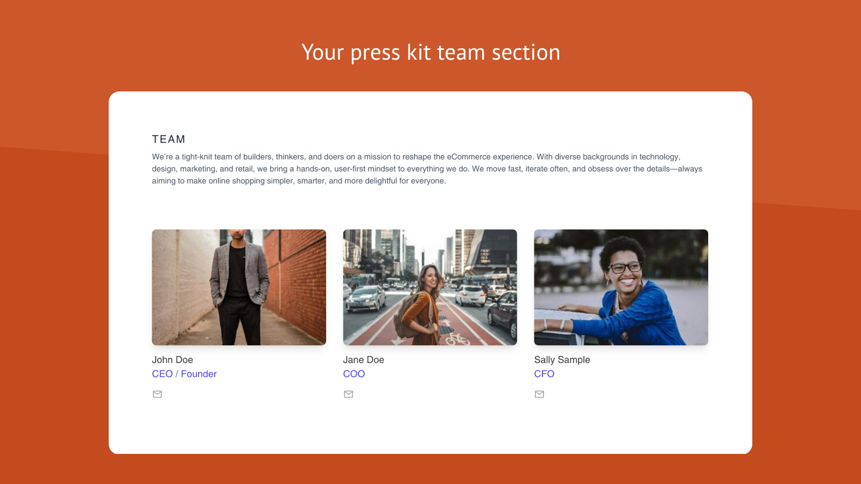The height and width of the screenshot is (484, 861).
Task: Click the Sally Sample name label
Action: (x=562, y=360)
